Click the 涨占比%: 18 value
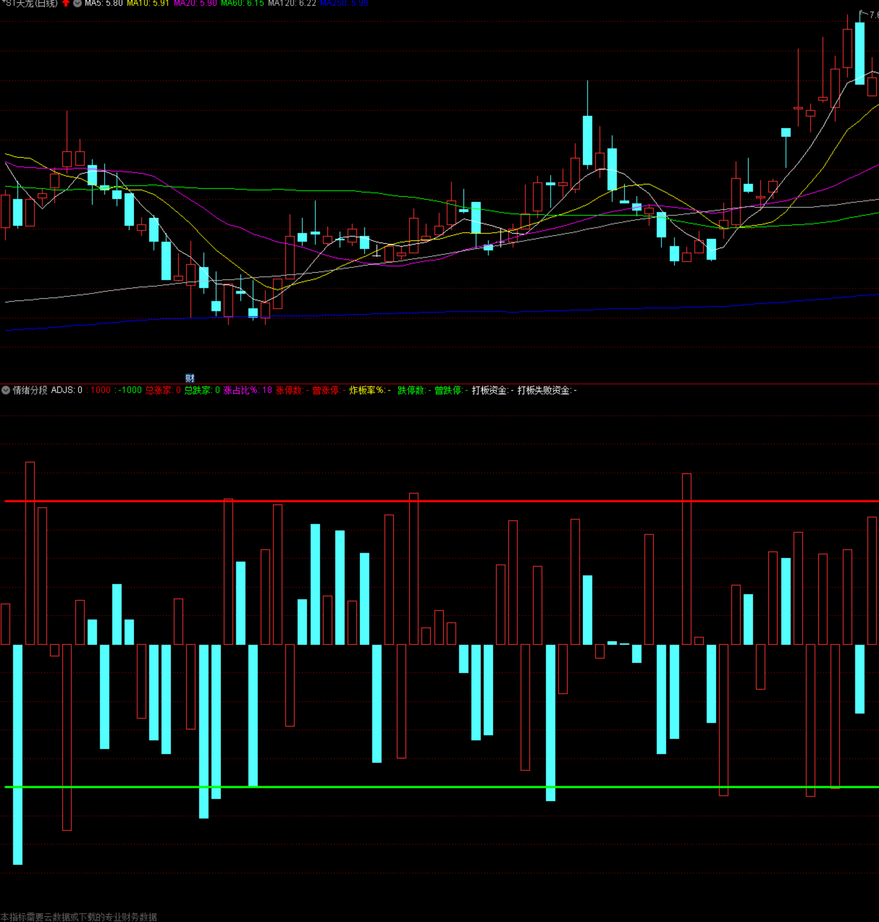This screenshot has height=922, width=879. [248, 390]
